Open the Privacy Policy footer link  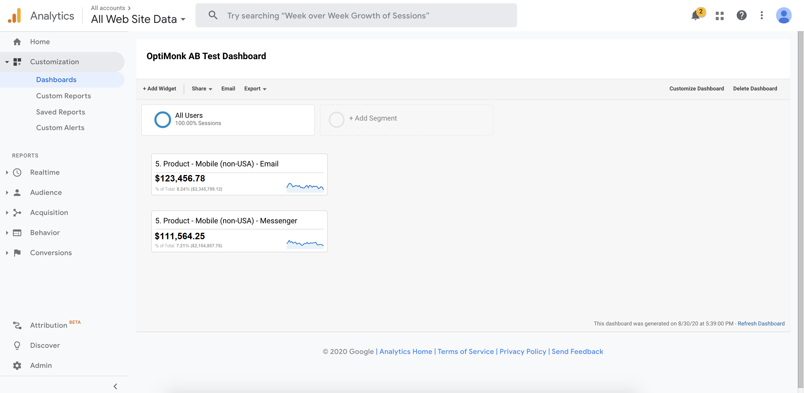point(523,351)
